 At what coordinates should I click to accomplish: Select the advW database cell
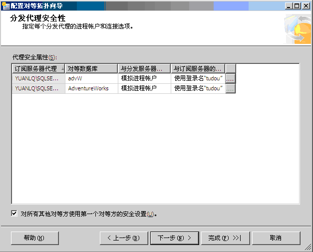[x=91, y=79]
